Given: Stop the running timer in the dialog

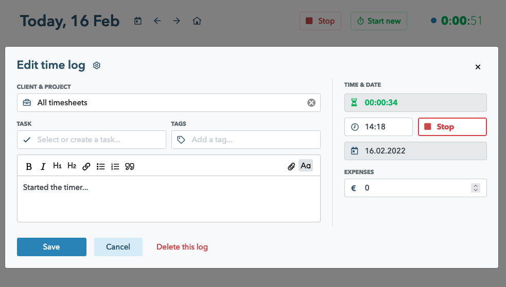Looking at the screenshot, I should 452,127.
